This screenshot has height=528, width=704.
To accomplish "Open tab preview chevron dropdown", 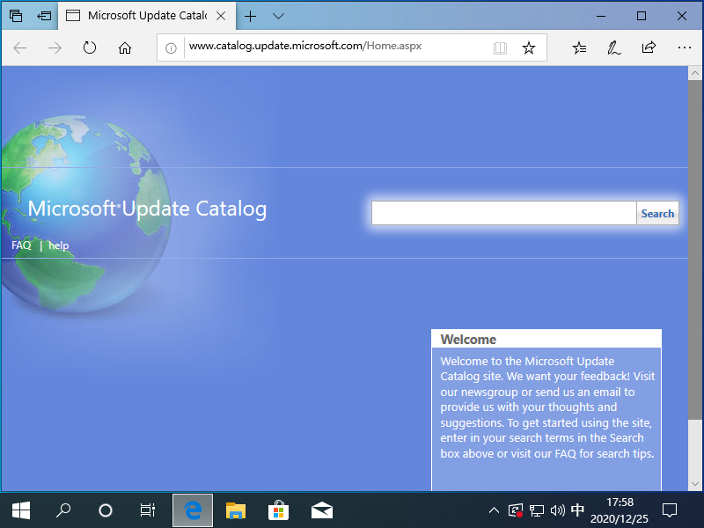I will (x=278, y=16).
